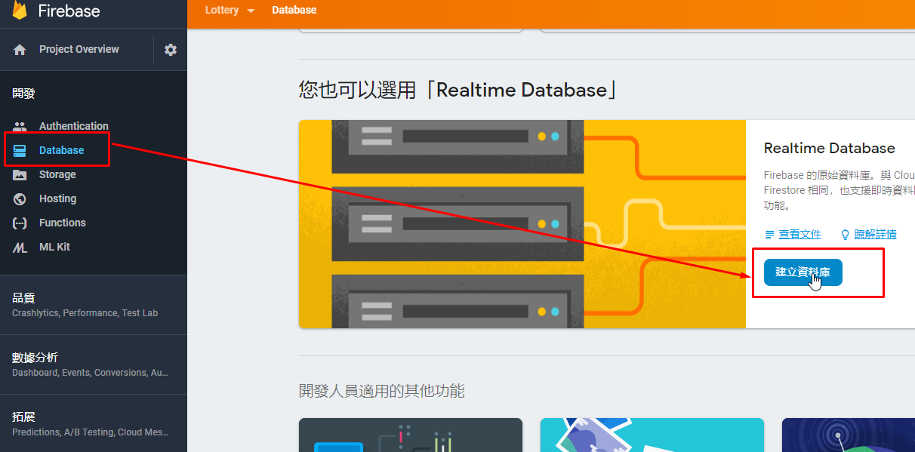This screenshot has height=452, width=915.
Task: Open the 查看文件 documentation link
Action: pos(800,234)
